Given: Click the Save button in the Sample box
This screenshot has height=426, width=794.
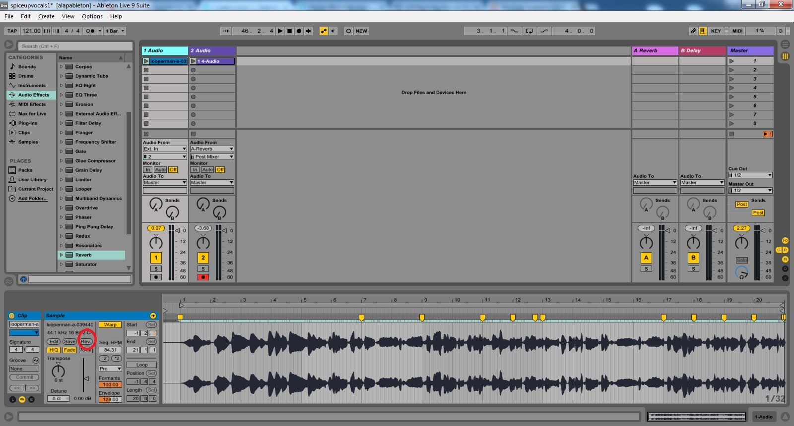Looking at the screenshot, I should pyautogui.click(x=69, y=341).
